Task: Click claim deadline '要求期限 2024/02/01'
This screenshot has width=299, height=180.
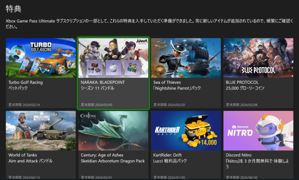Action: 96,178
